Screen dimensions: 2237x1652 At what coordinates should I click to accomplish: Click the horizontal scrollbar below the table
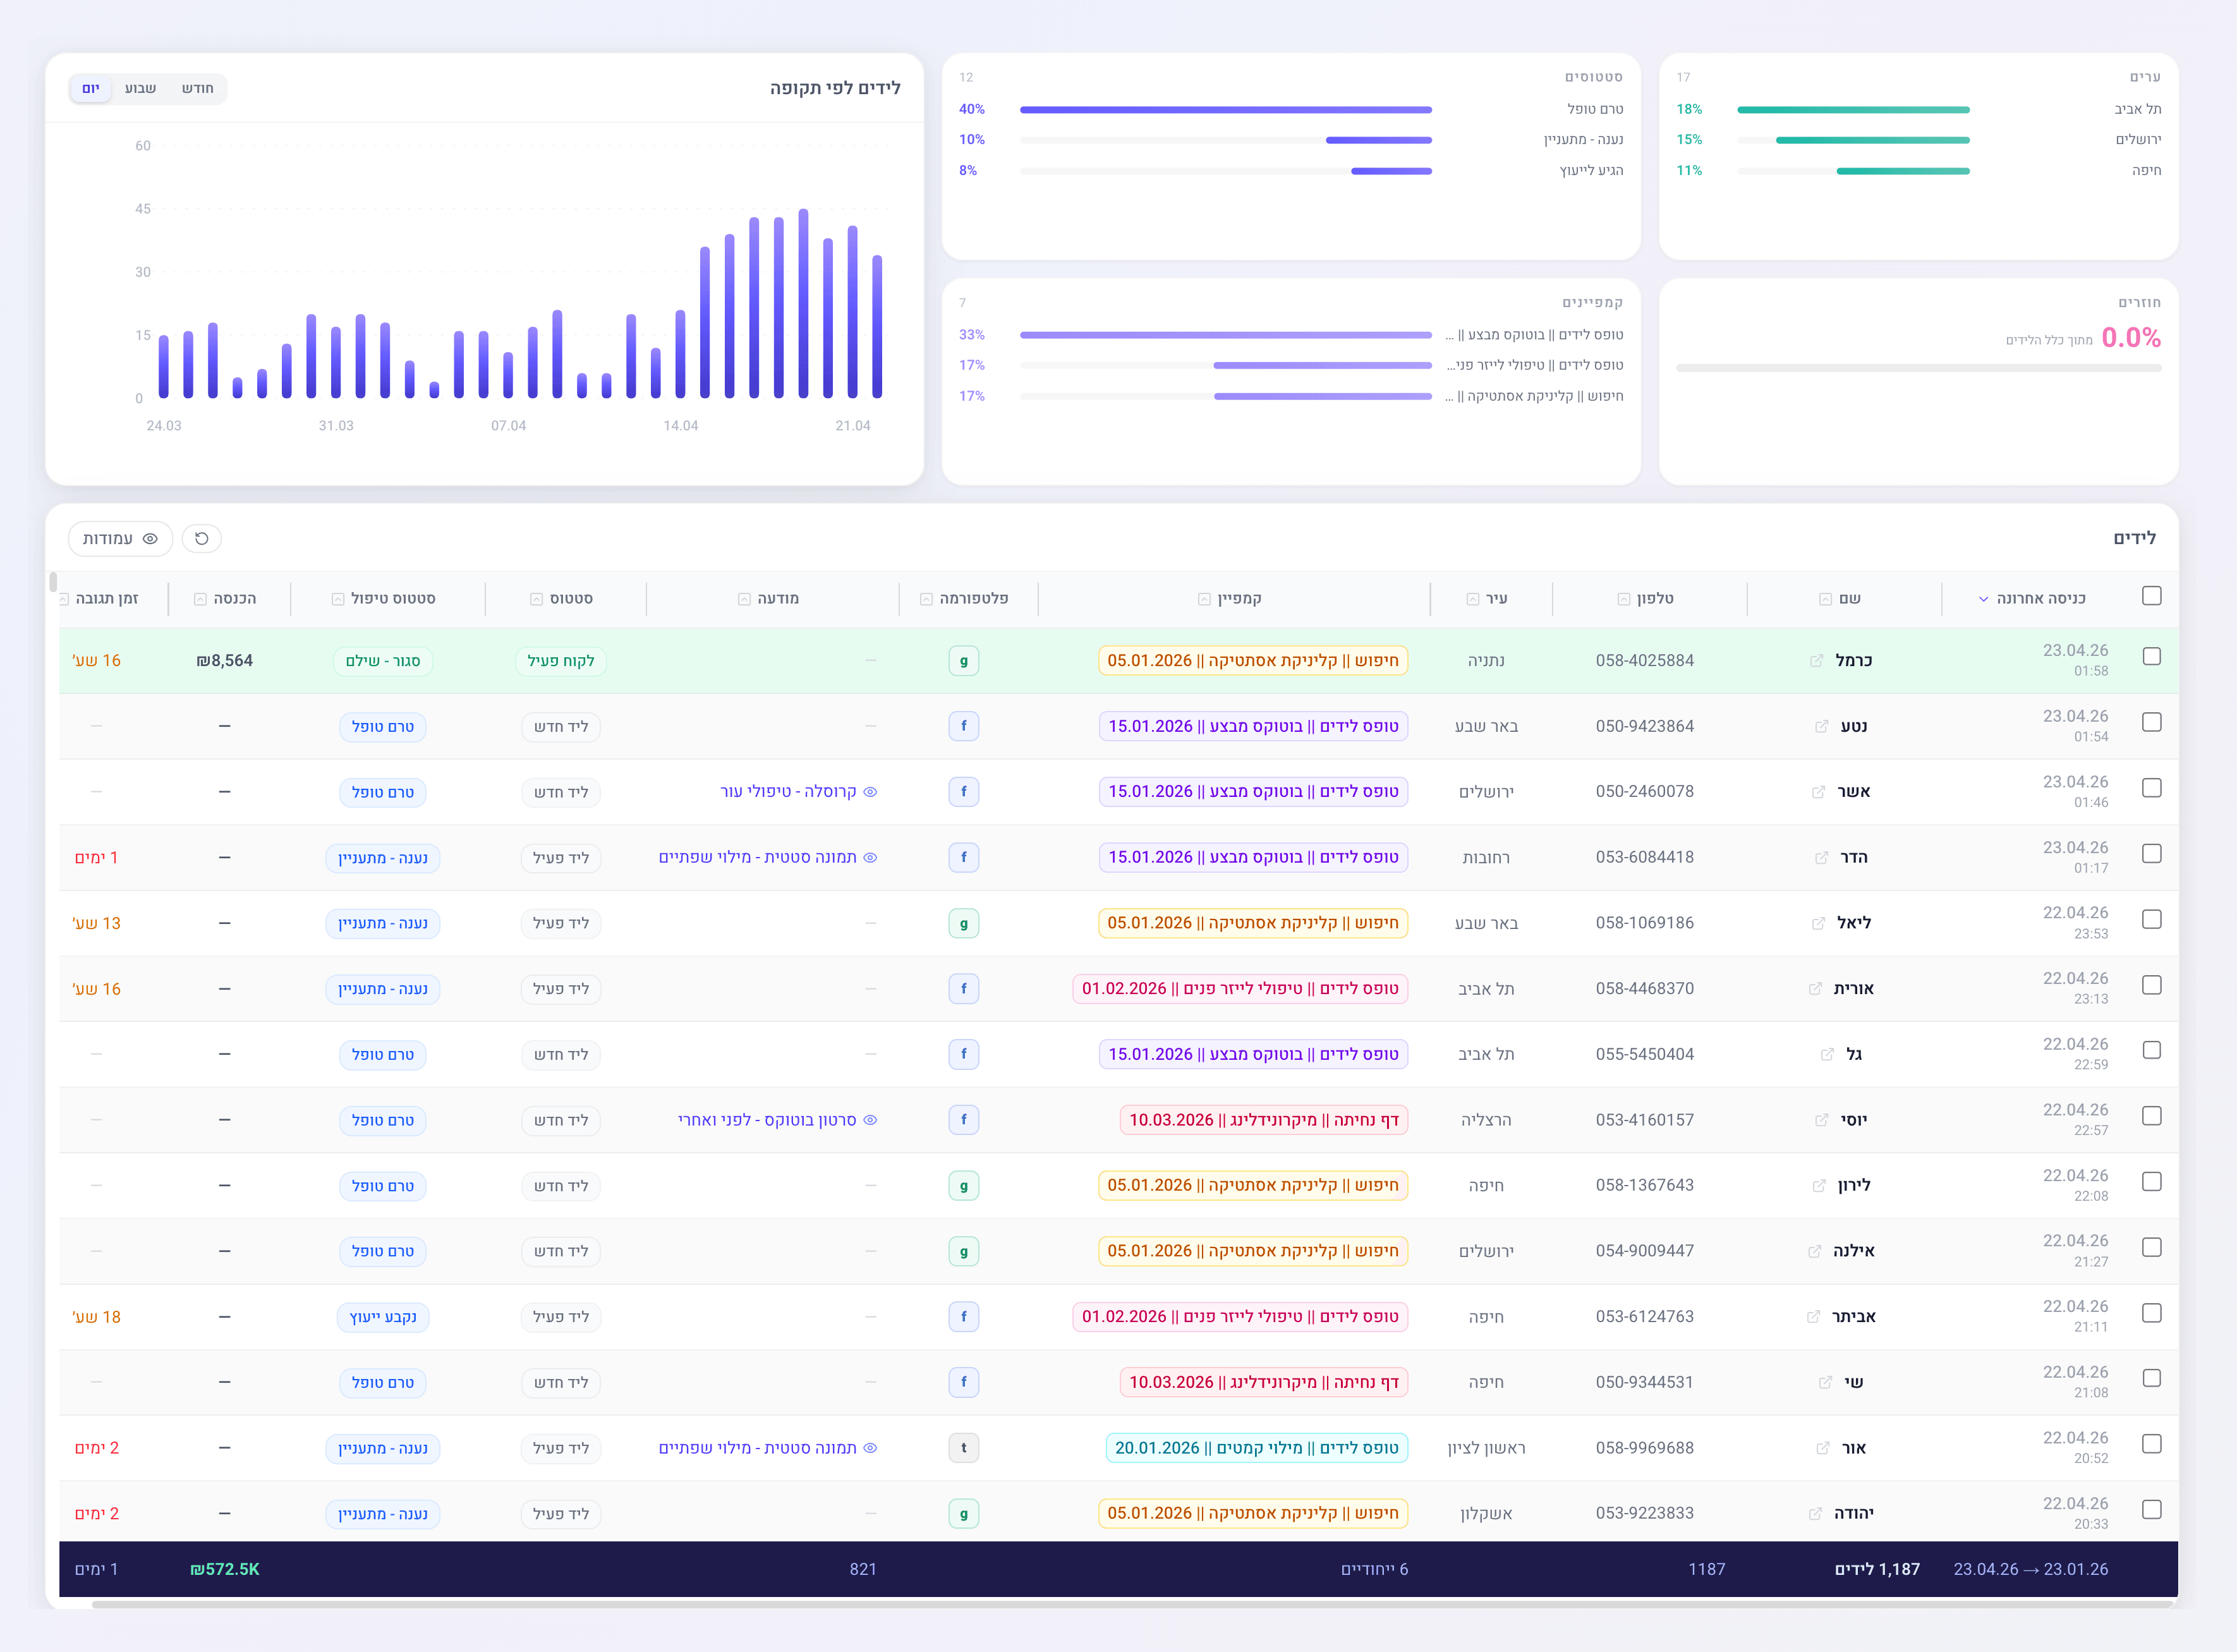tap(1130, 1604)
